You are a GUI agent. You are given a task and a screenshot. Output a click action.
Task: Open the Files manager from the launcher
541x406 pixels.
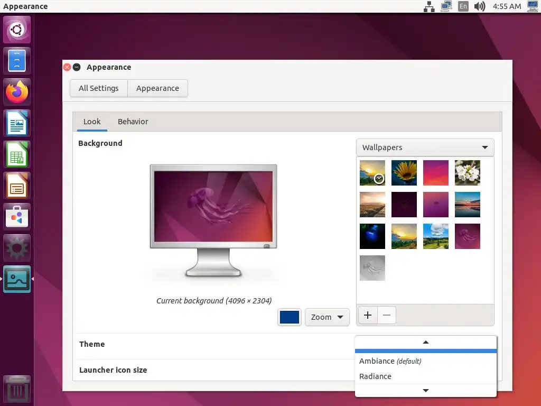[x=17, y=61]
